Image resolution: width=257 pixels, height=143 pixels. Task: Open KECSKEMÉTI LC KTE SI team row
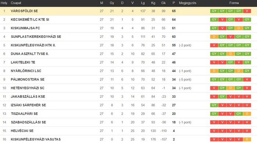coord(128,19)
